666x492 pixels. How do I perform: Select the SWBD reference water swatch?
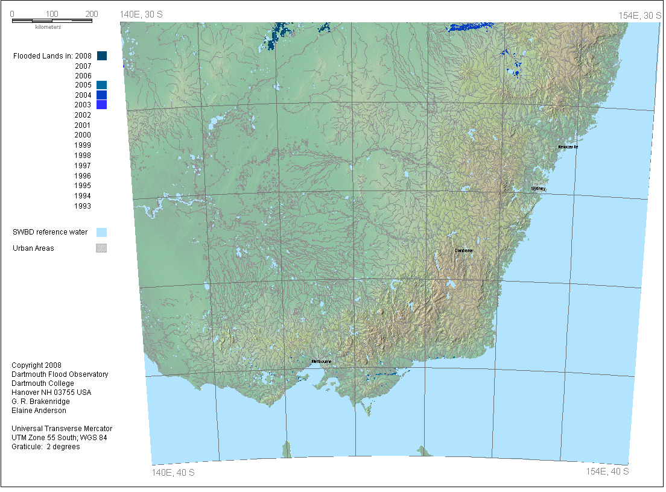101,232
